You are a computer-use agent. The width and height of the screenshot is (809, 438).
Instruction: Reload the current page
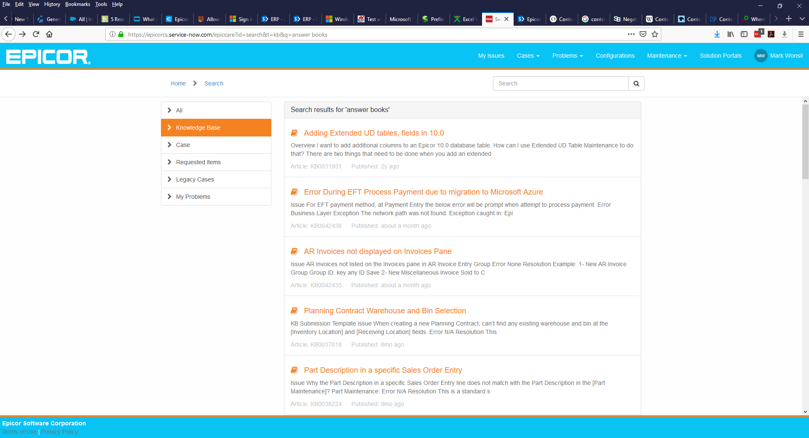[x=36, y=34]
